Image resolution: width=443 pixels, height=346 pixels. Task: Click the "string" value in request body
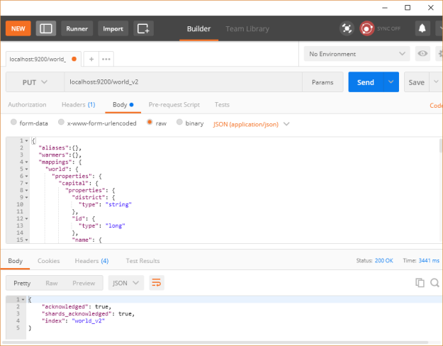[118, 204]
